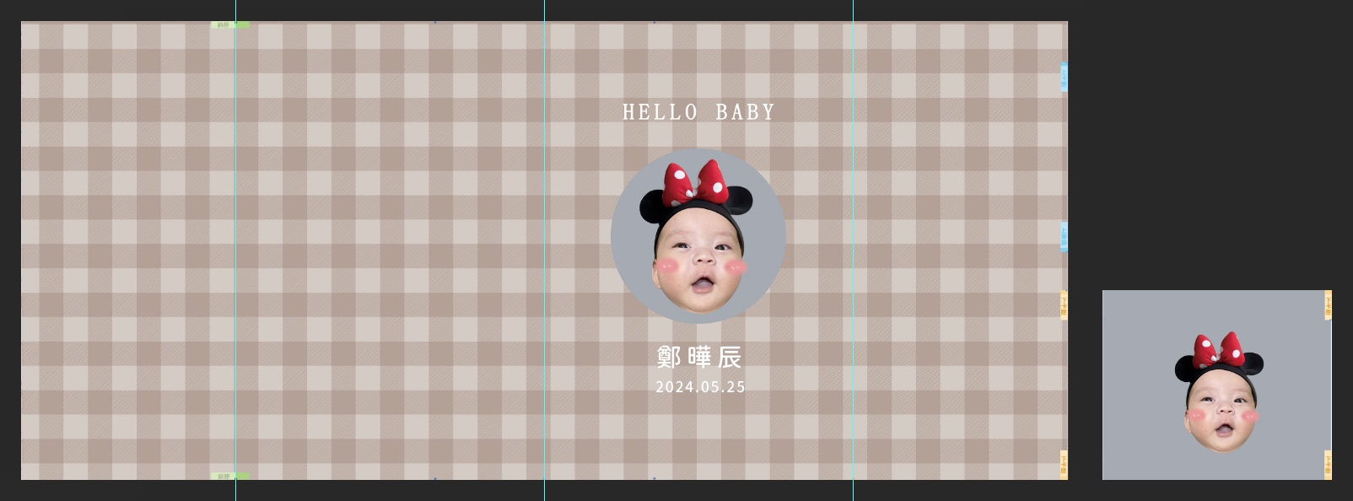This screenshot has width=1353, height=501.
Task: Click the name text 鄭曄辰
Action: 699,358
